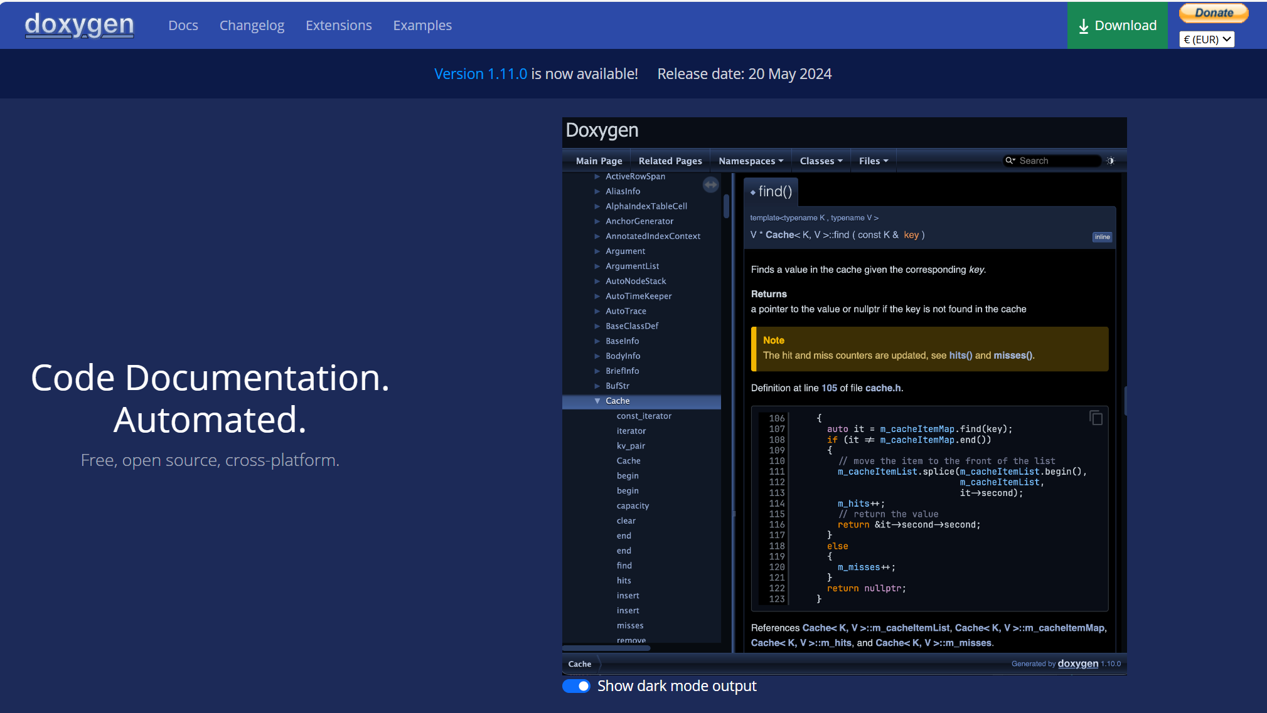This screenshot has width=1267, height=713.
Task: Click the Donate PayPal button
Action: pyautogui.click(x=1213, y=13)
